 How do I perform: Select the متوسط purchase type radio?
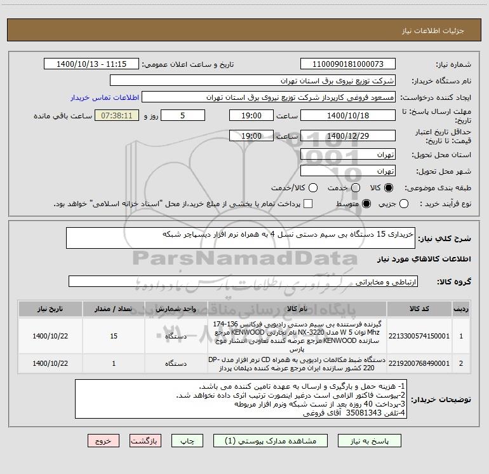pos(366,204)
